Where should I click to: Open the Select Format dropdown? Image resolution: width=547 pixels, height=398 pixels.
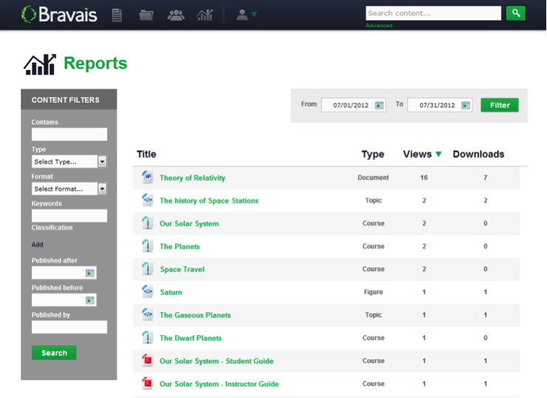coord(102,189)
